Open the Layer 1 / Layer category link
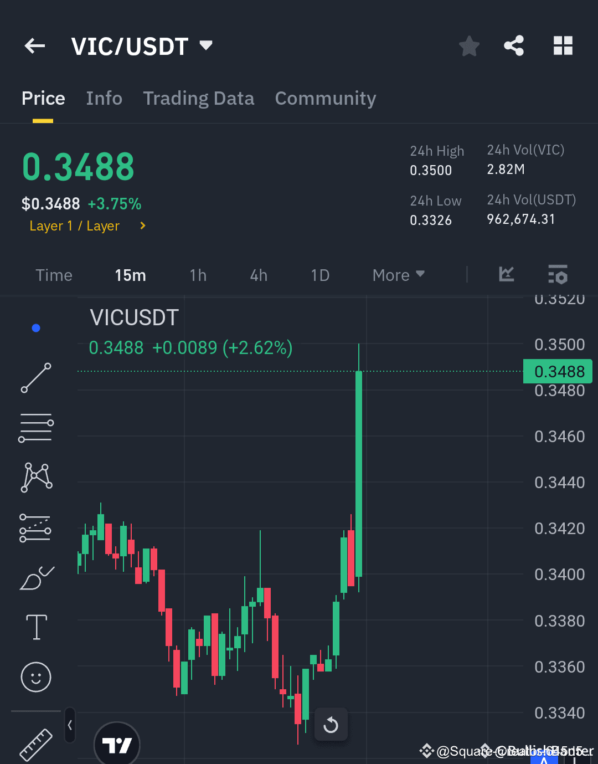Viewport: 598px width, 764px height. click(75, 225)
